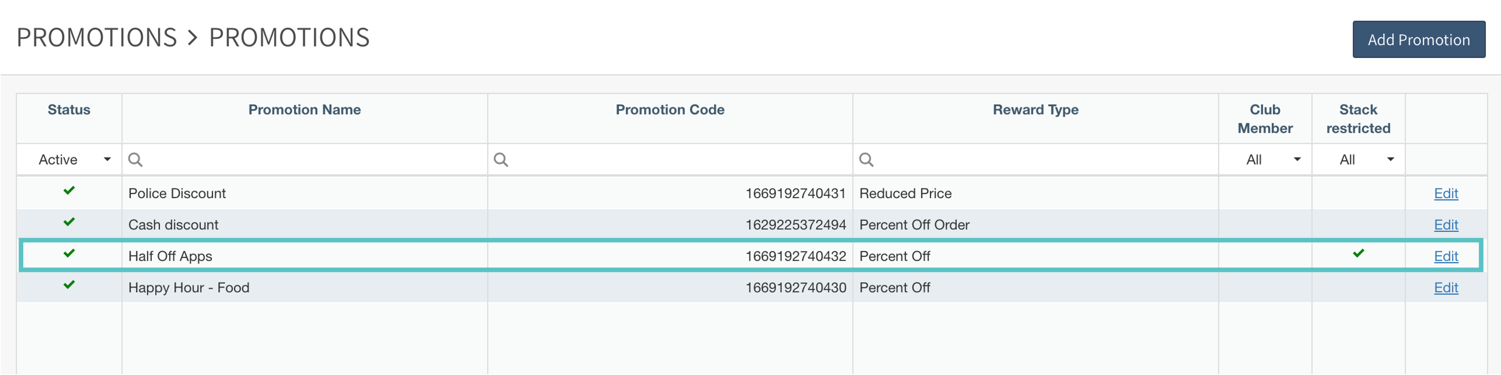Screen dimensions: 1501x375
Task: Sort by the Promotion Name column header
Action: tap(304, 110)
